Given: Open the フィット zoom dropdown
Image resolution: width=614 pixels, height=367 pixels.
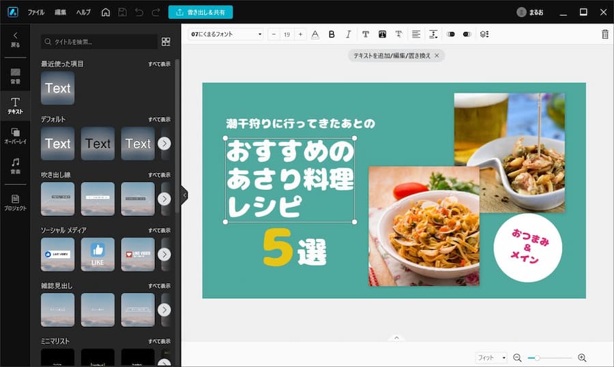Looking at the screenshot, I should [x=491, y=357].
